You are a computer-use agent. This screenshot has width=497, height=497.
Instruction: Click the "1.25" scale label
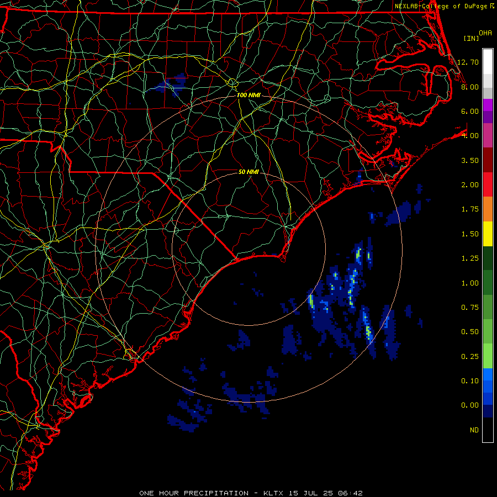click(470, 258)
